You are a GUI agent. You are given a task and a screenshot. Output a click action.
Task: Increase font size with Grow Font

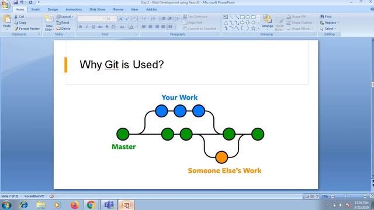point(121,19)
